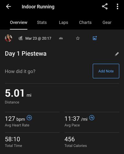Toggle the favorite star icon

[78, 38]
